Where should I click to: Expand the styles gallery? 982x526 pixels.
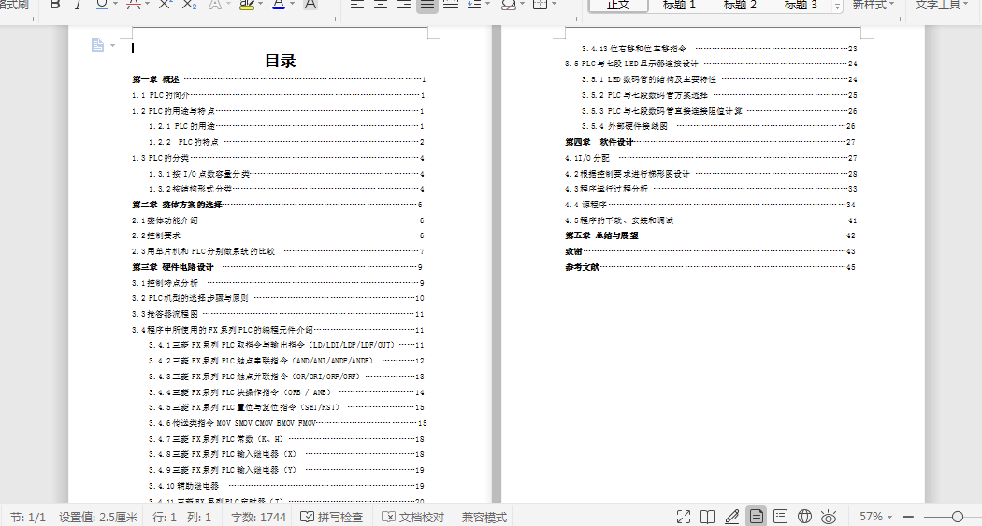click(x=837, y=7)
